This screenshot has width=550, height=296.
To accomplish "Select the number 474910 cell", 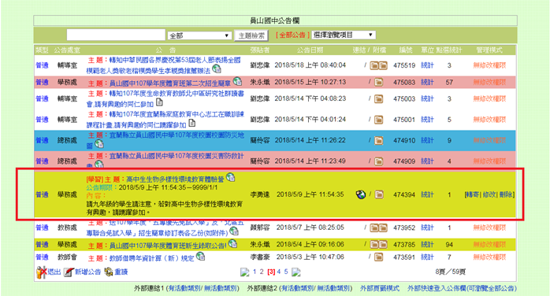I will click(404, 141).
